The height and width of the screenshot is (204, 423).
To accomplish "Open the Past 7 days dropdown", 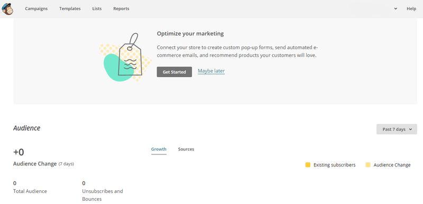I will coord(397,129).
